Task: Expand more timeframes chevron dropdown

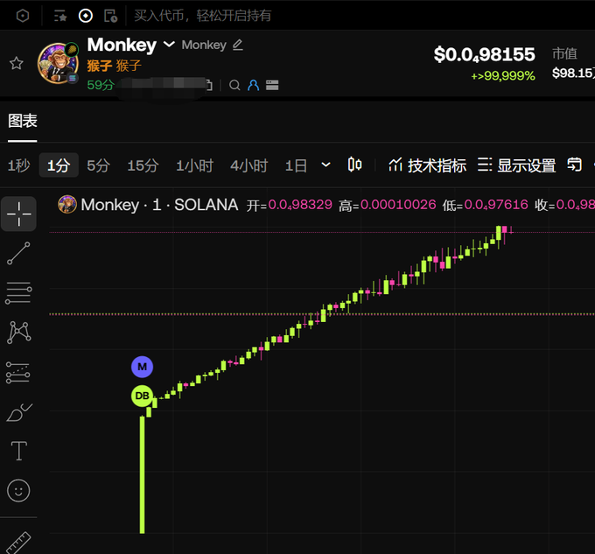Action: click(325, 165)
